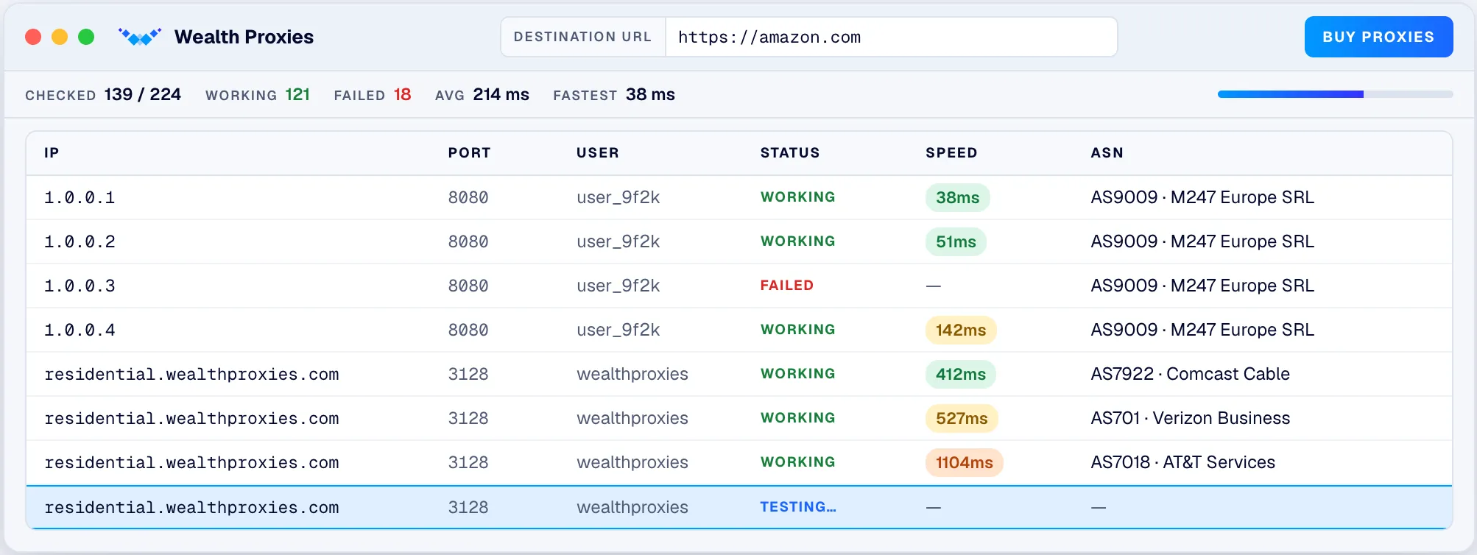1477x555 pixels.
Task: Click the STATUS column header
Action: (x=790, y=153)
